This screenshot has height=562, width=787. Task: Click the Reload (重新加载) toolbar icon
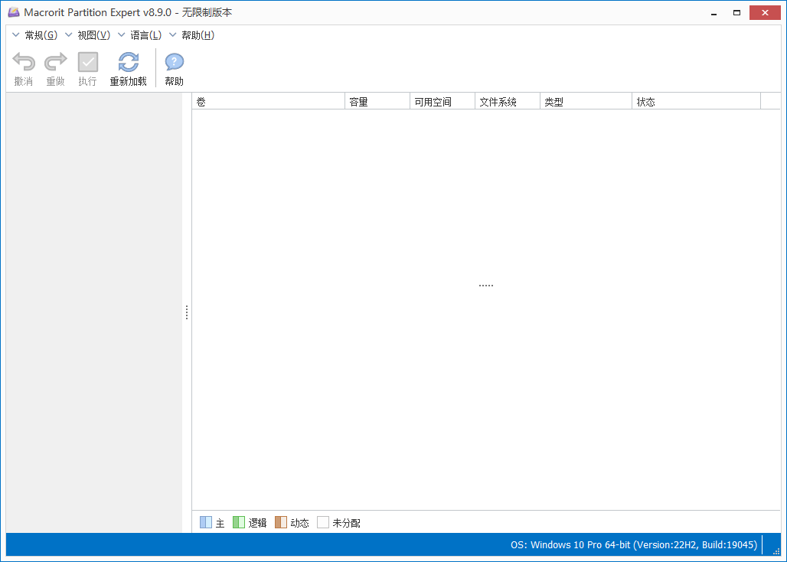coord(127,63)
